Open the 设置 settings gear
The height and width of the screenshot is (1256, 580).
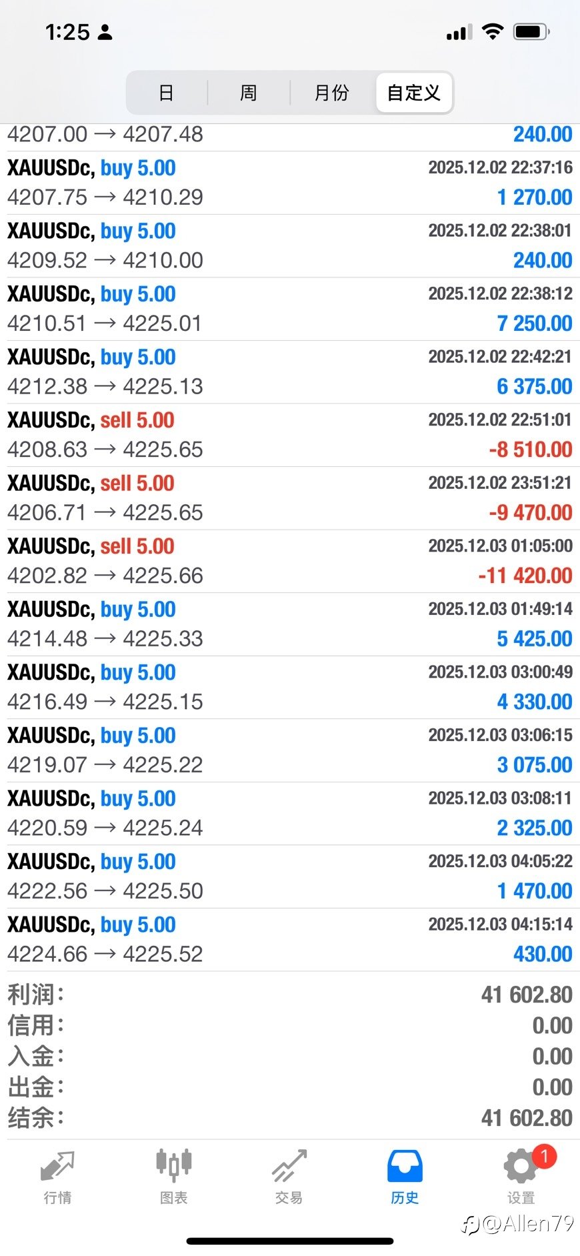pos(521,1177)
